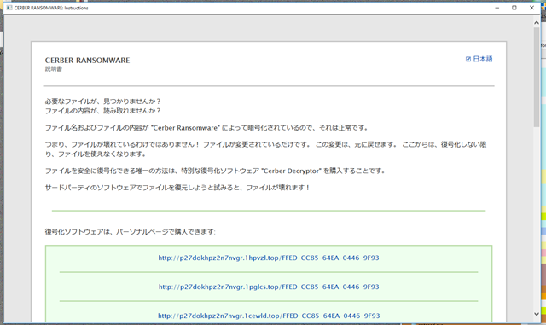Click the first line 必要なファイルが、見つかりませんか？
The width and height of the screenshot is (546, 325).
click(103, 102)
